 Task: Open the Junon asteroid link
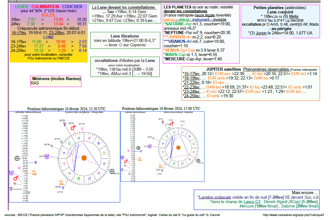point(261,33)
